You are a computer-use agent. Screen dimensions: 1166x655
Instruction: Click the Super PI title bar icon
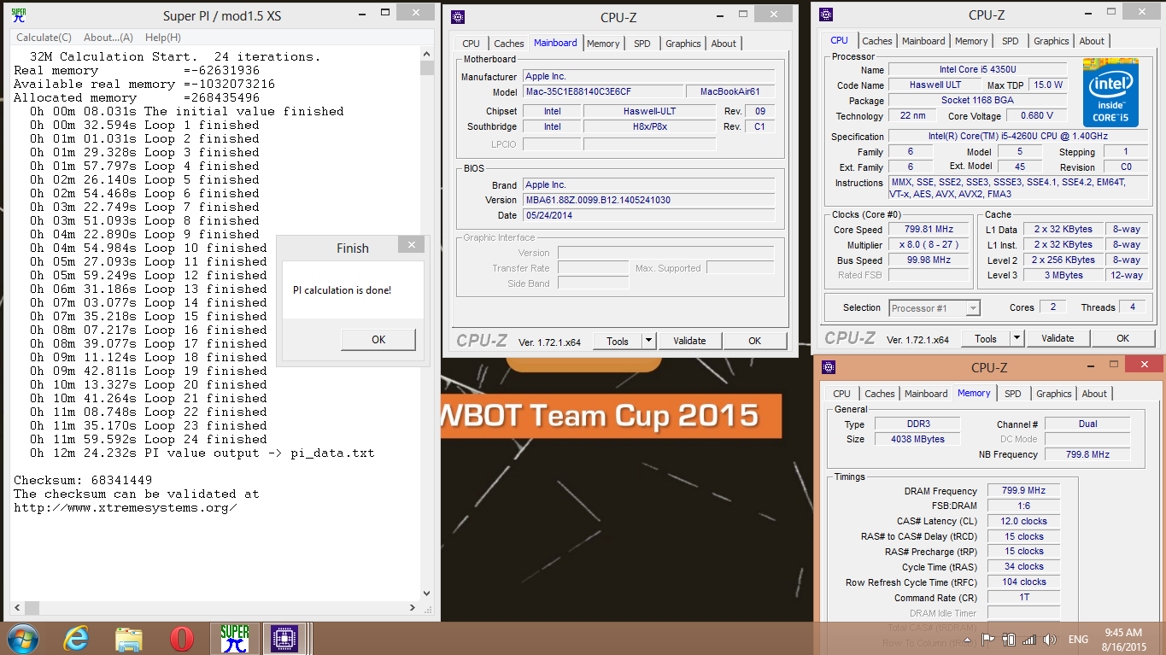point(17,15)
